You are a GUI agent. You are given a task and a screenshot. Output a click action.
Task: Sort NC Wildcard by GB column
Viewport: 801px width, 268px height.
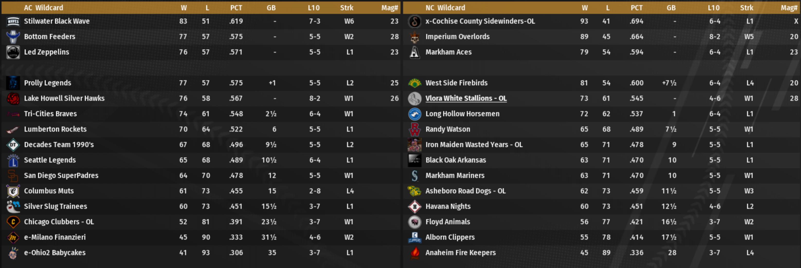(671, 8)
